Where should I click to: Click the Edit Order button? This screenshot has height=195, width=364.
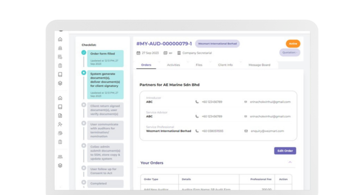coord(285,151)
